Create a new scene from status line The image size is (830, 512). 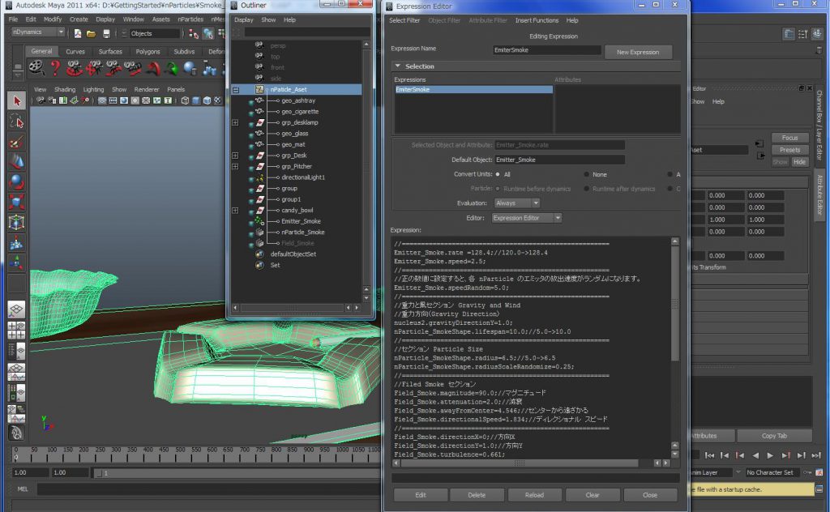78,33
